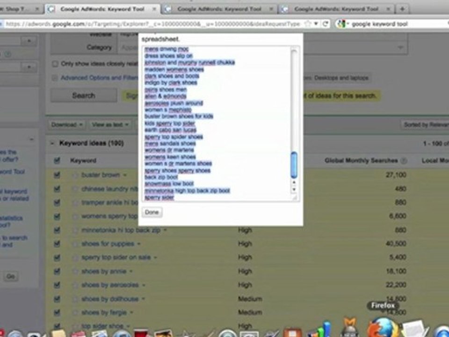Close the active Keyword Tool tab
Viewport: 449px width, 337px height.
click(x=154, y=9)
